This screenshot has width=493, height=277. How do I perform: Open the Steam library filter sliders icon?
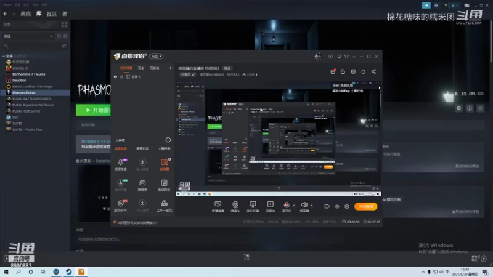pos(65,46)
